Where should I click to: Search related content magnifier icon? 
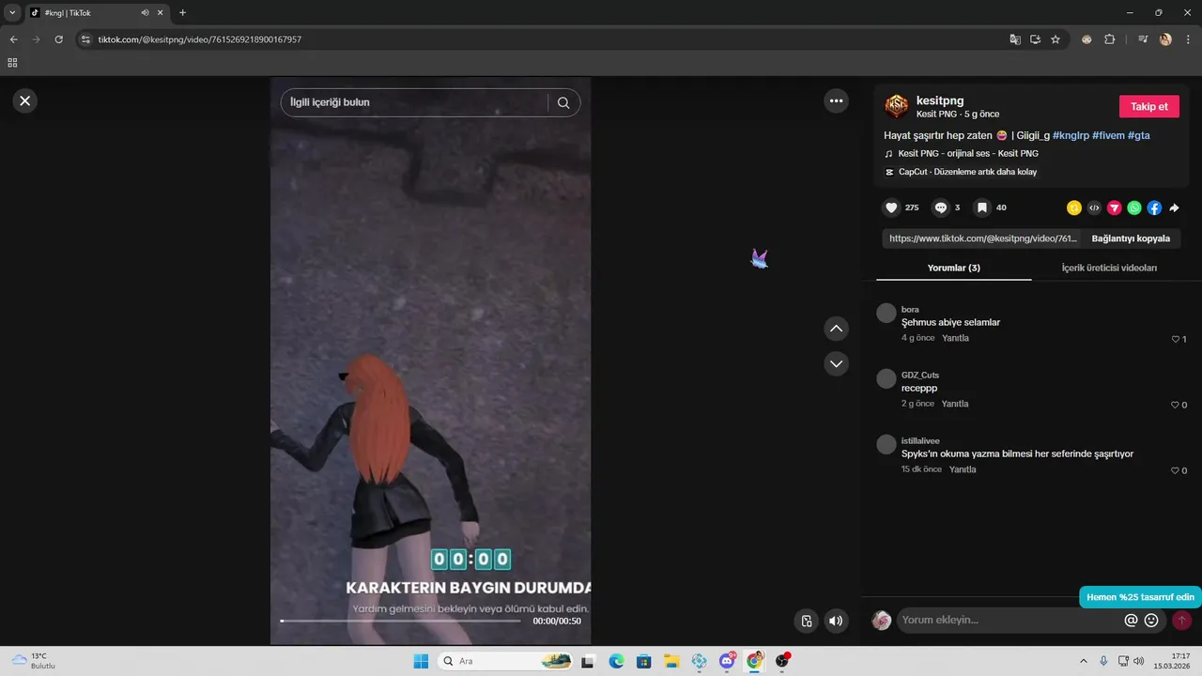coord(563,102)
